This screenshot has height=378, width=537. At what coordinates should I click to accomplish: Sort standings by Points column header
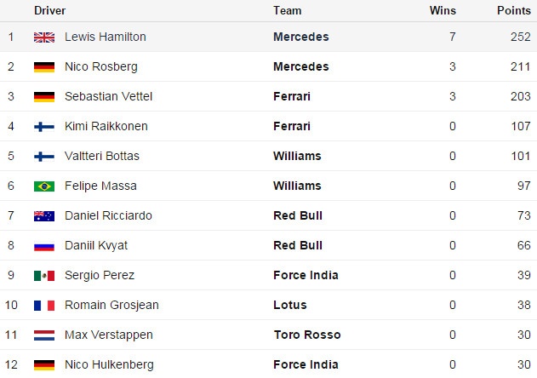[513, 10]
